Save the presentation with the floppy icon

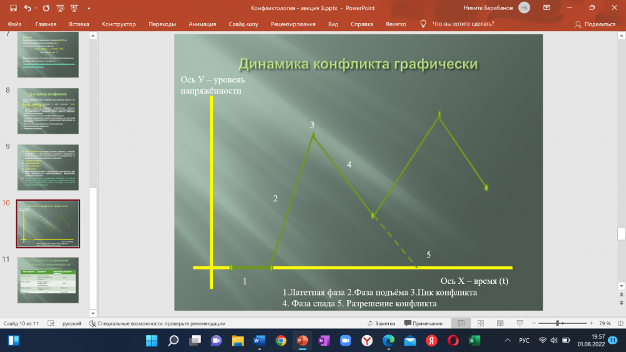coord(13,8)
